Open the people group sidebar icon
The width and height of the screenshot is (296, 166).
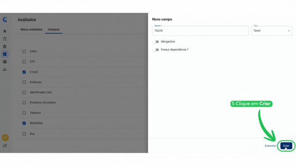[5, 69]
